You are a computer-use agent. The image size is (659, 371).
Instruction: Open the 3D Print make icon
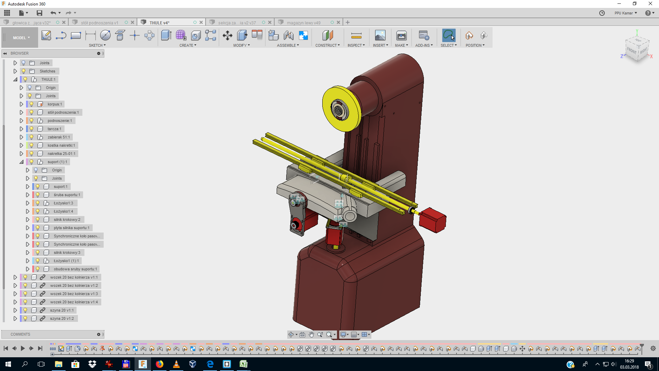click(401, 35)
